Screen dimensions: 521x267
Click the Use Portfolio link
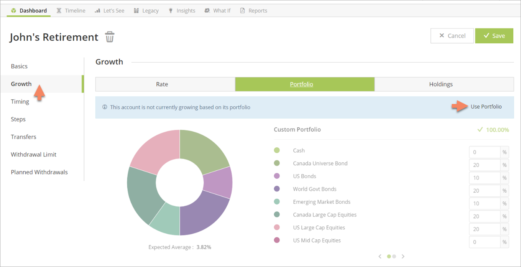coord(486,107)
